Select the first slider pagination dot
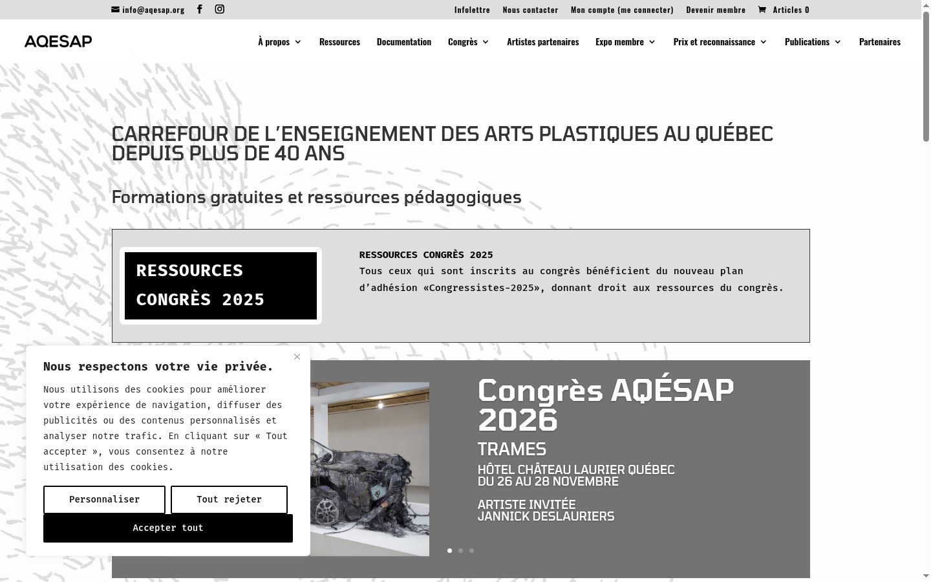The height and width of the screenshot is (582, 931). [450, 551]
